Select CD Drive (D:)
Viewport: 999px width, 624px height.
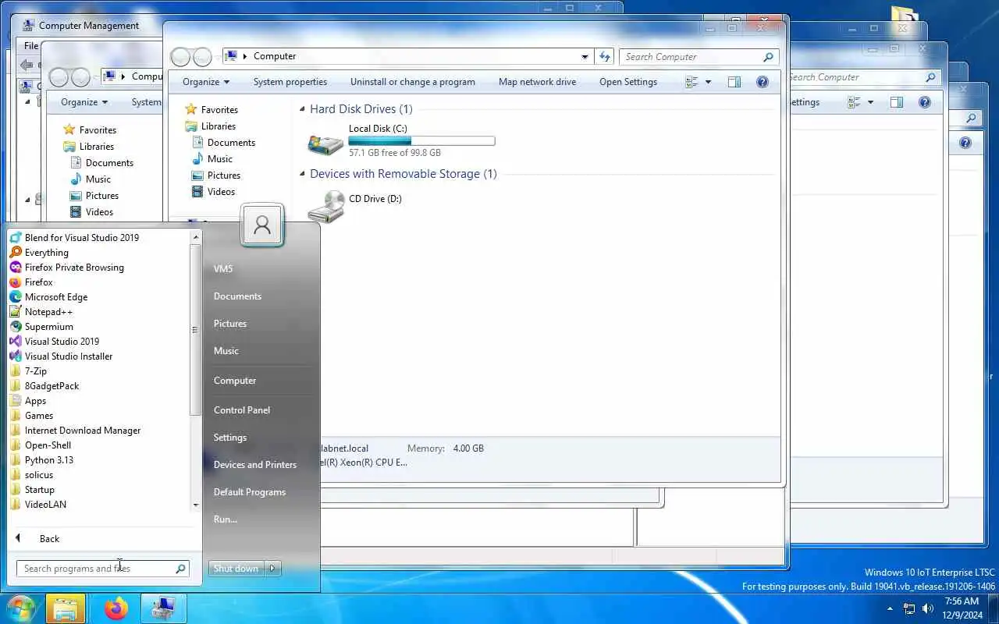pos(356,206)
